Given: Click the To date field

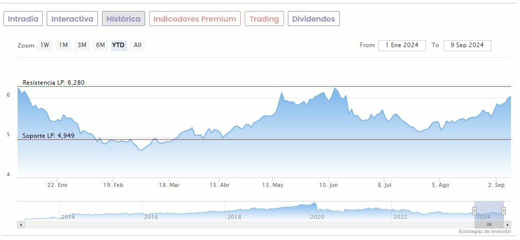Looking at the screenshot, I should tap(467, 45).
